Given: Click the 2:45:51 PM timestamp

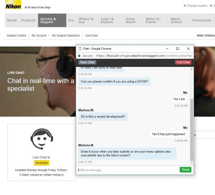Looking at the screenshot, I should (85, 123).
